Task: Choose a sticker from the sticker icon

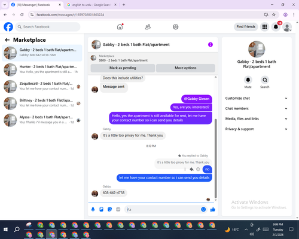Action: (x=109, y=209)
